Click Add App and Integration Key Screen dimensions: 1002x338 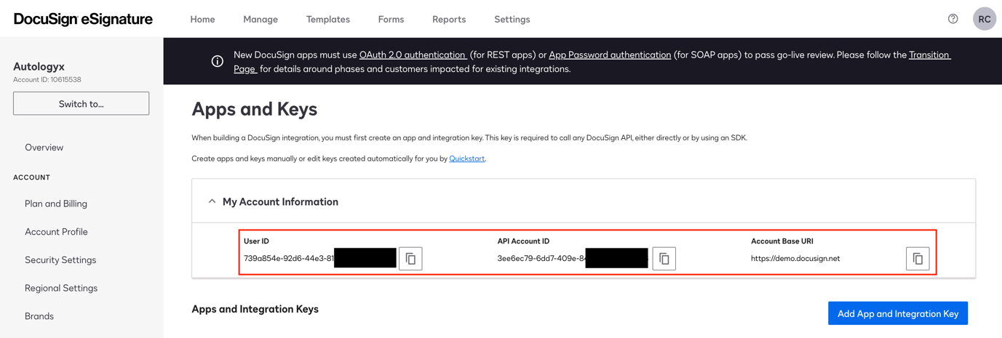tap(898, 313)
